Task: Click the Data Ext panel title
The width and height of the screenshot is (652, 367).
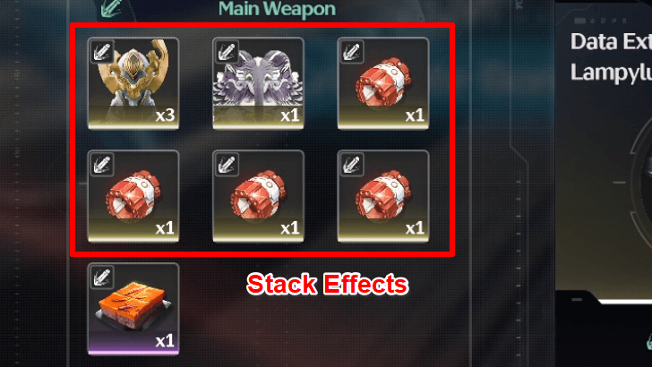Action: pos(611,42)
